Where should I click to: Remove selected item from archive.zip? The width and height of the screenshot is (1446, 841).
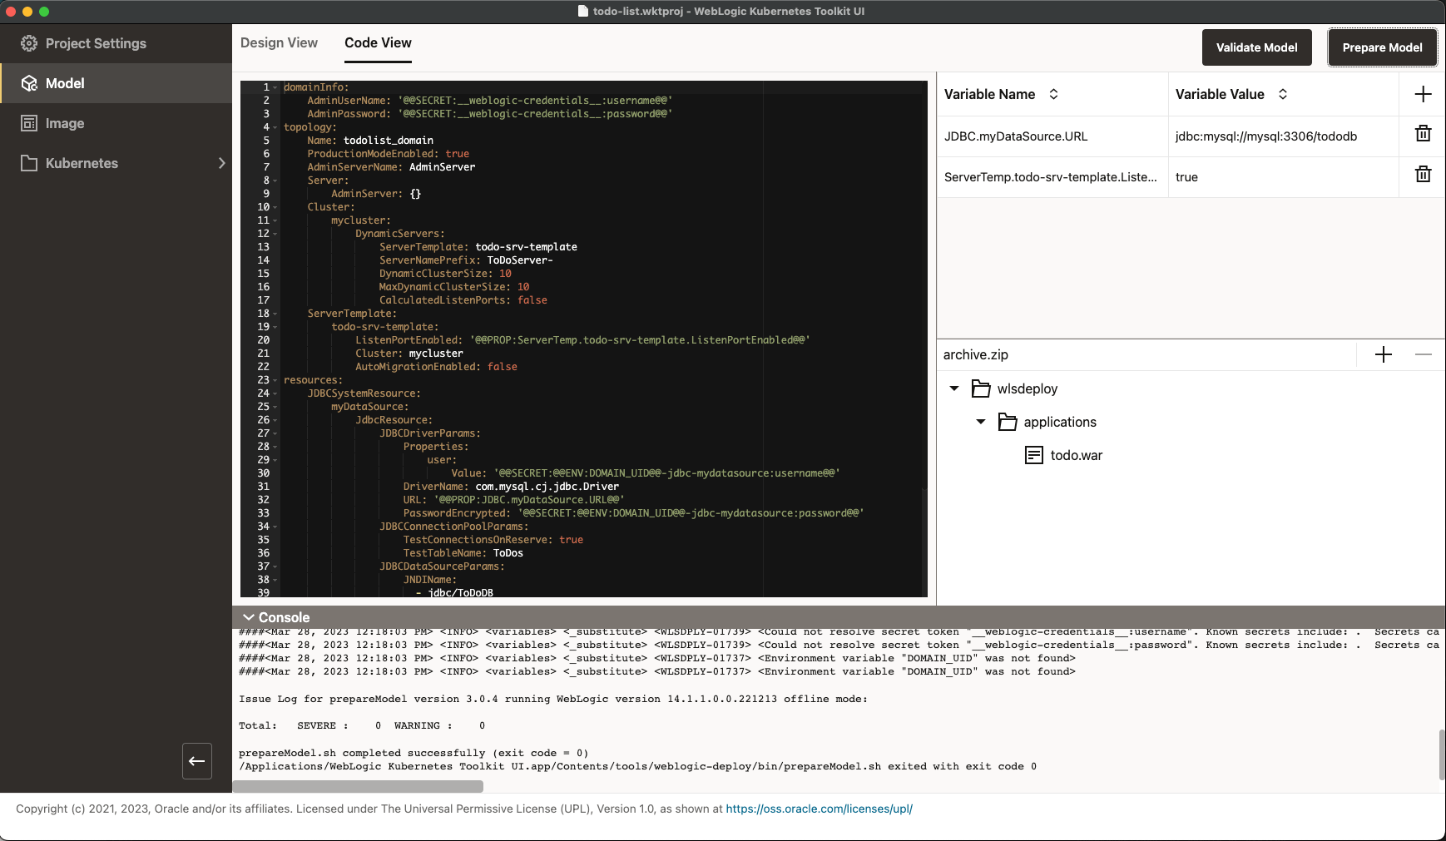click(1425, 354)
